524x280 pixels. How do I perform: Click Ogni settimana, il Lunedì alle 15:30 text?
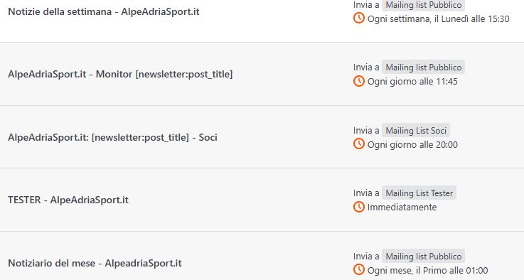click(439, 19)
